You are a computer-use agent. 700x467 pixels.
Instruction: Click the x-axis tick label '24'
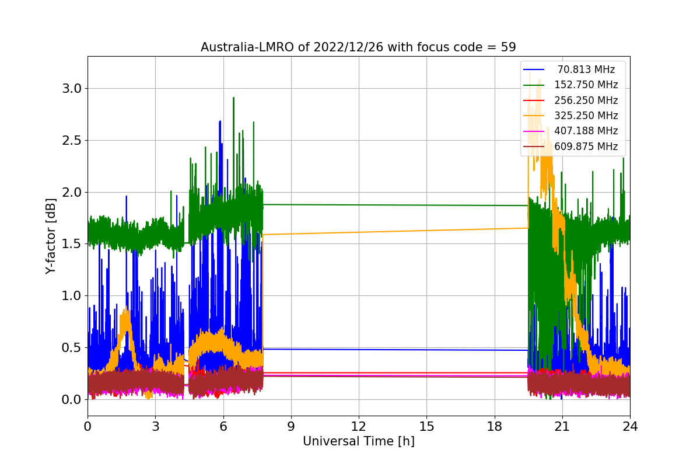629,426
